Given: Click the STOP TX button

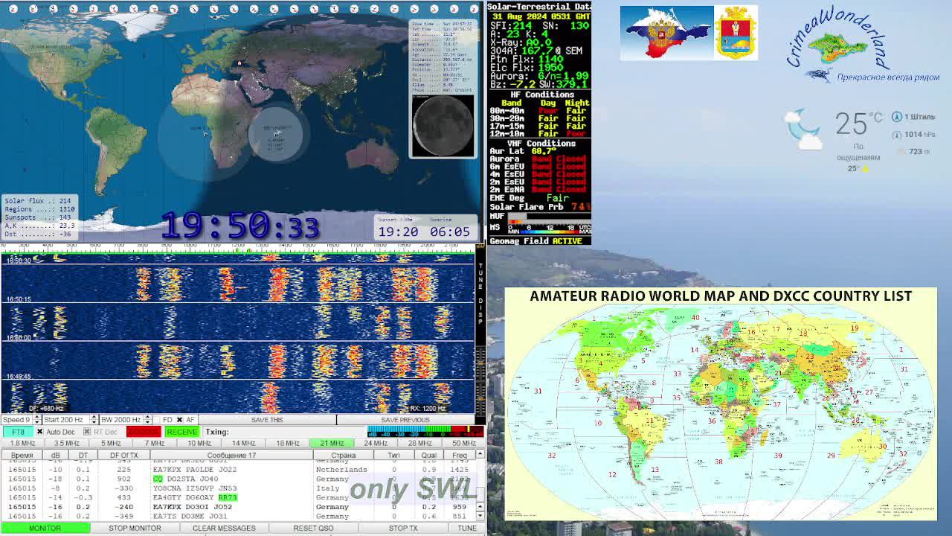Looking at the screenshot, I should pos(403,528).
